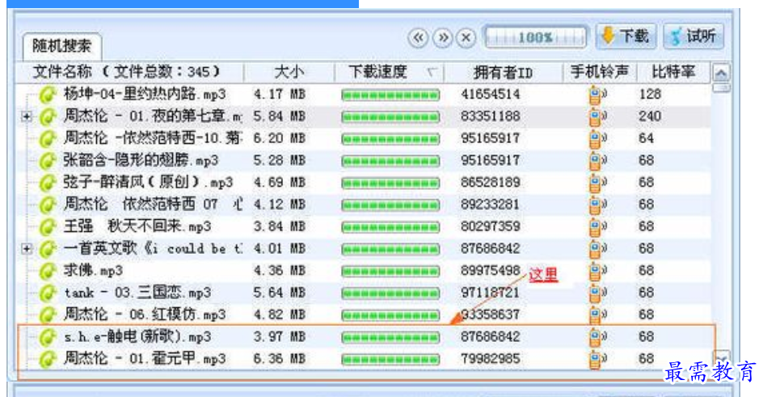Click music icon of tank - 03.三国恋.mp3

48,293
